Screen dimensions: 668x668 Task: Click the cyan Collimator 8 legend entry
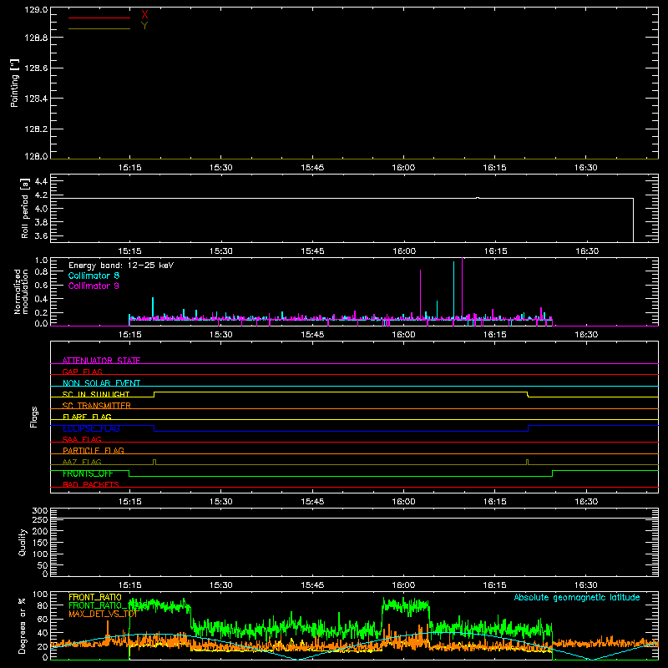point(94,276)
